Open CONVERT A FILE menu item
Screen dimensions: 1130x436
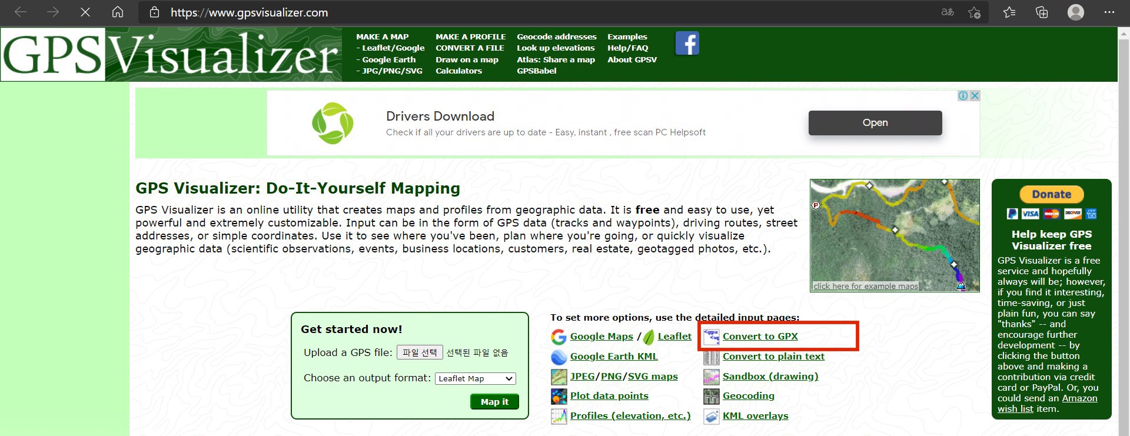pyautogui.click(x=470, y=48)
